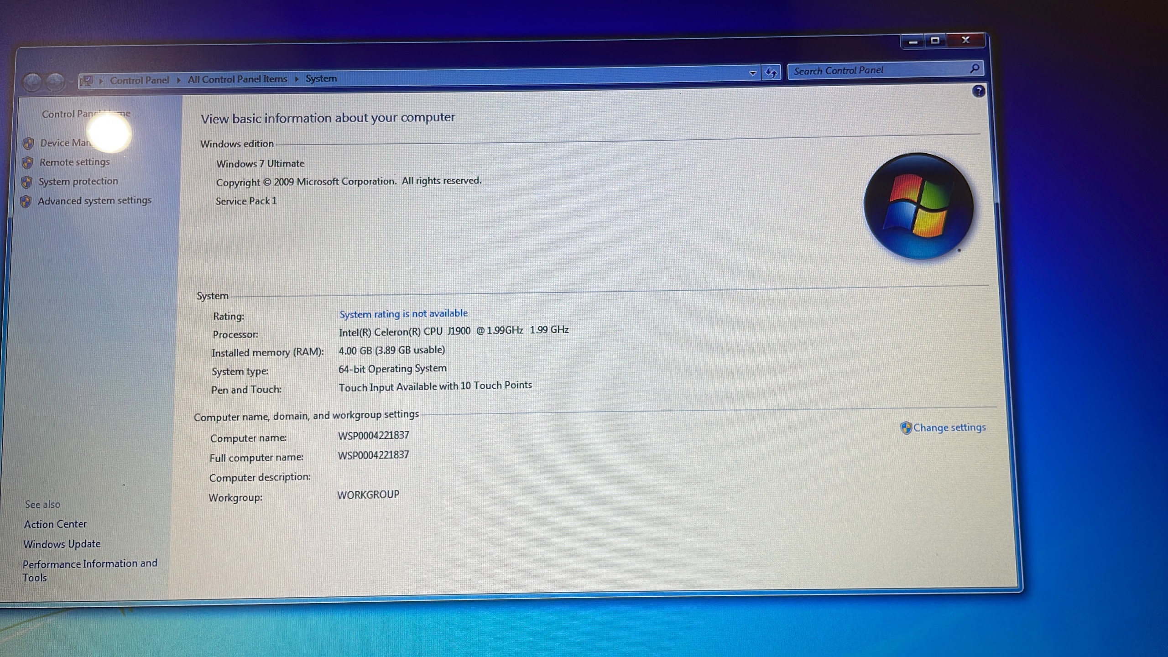Select the System breadcrumb
1168x657 pixels.
tap(321, 78)
